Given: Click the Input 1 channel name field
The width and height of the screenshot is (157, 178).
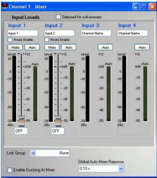Looking at the screenshot, I should 23,33.
